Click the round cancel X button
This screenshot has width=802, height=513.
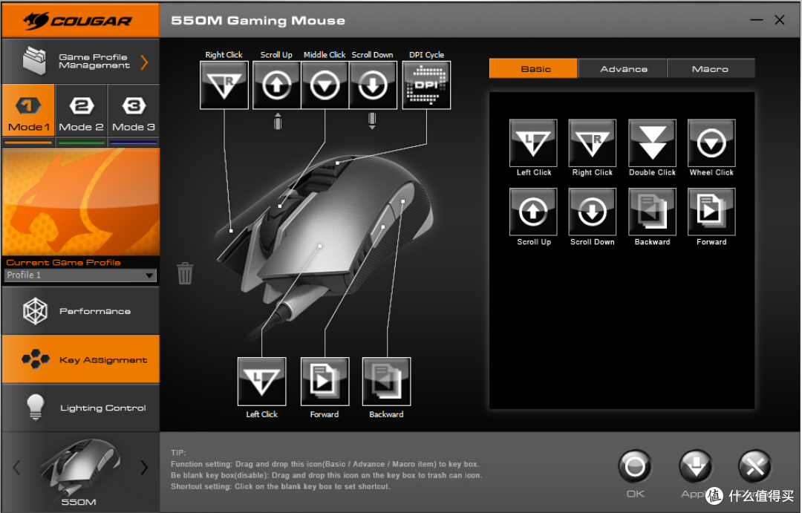[x=755, y=466]
